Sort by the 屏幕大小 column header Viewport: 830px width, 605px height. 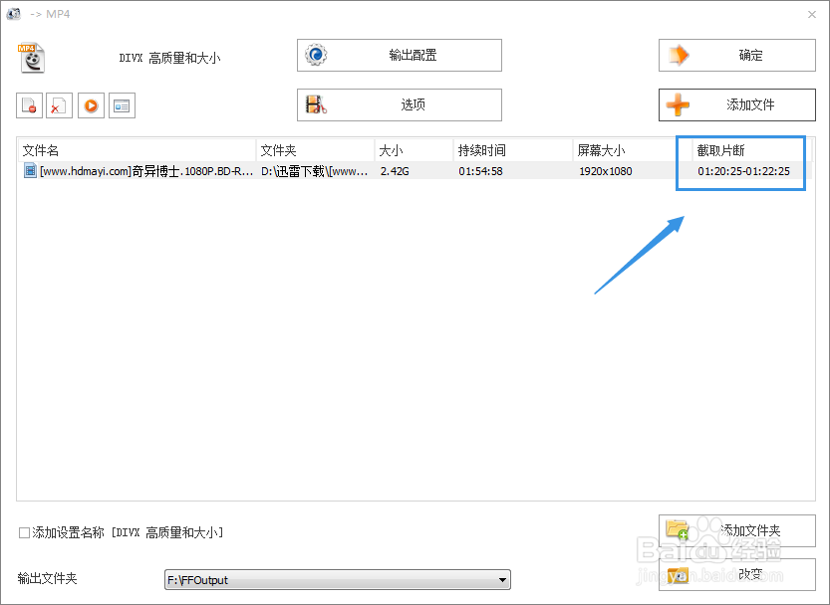coord(633,150)
